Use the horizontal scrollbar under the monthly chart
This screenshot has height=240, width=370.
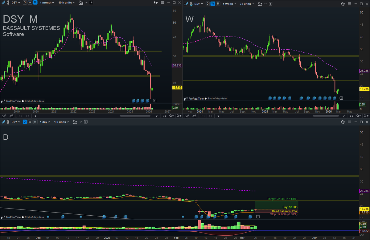pyautogui.click(x=135, y=116)
